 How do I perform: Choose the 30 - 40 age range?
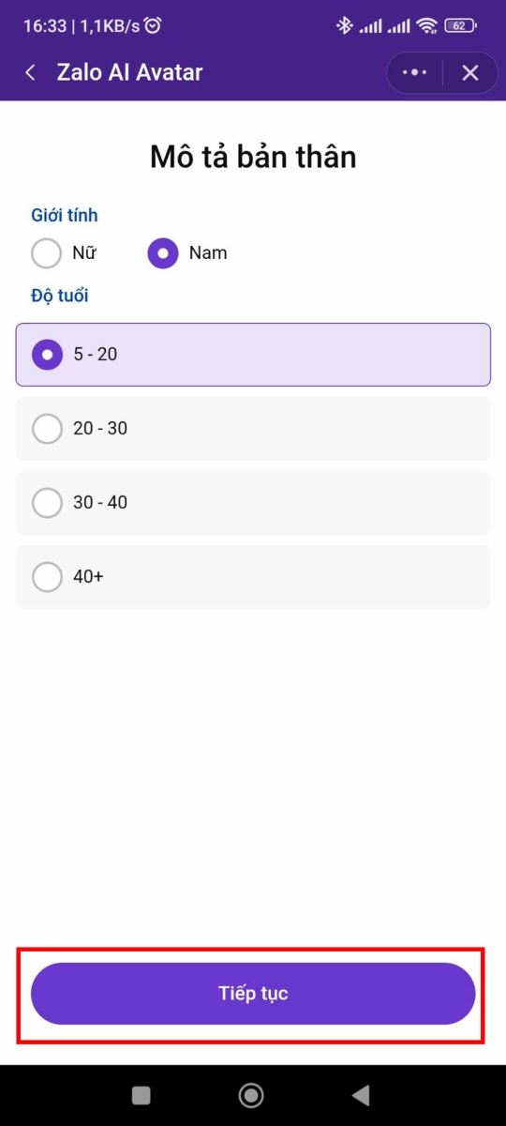point(253,503)
